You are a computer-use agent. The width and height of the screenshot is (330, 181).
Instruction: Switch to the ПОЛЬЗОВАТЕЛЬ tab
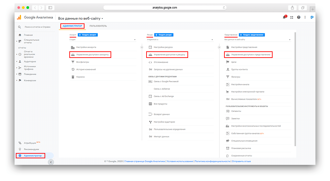[x=98, y=26]
